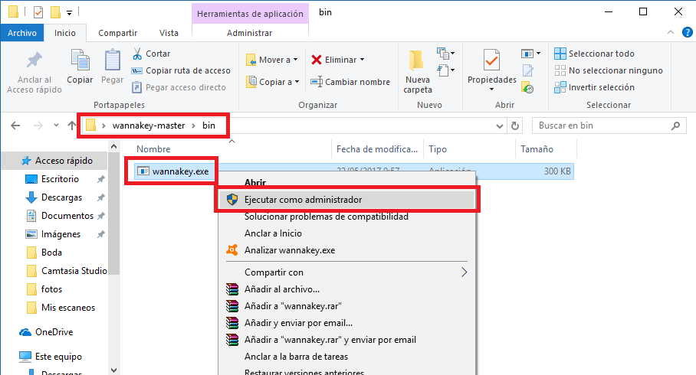Viewport: 696px width, 375px height.
Task: Switch to the Inicio tab
Action: tap(65, 33)
